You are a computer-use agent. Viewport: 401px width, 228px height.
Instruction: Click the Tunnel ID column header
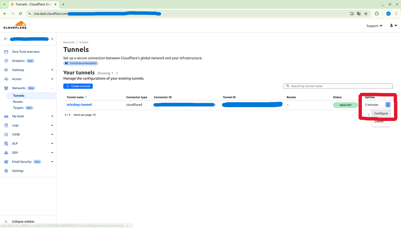pyautogui.click(x=229, y=97)
